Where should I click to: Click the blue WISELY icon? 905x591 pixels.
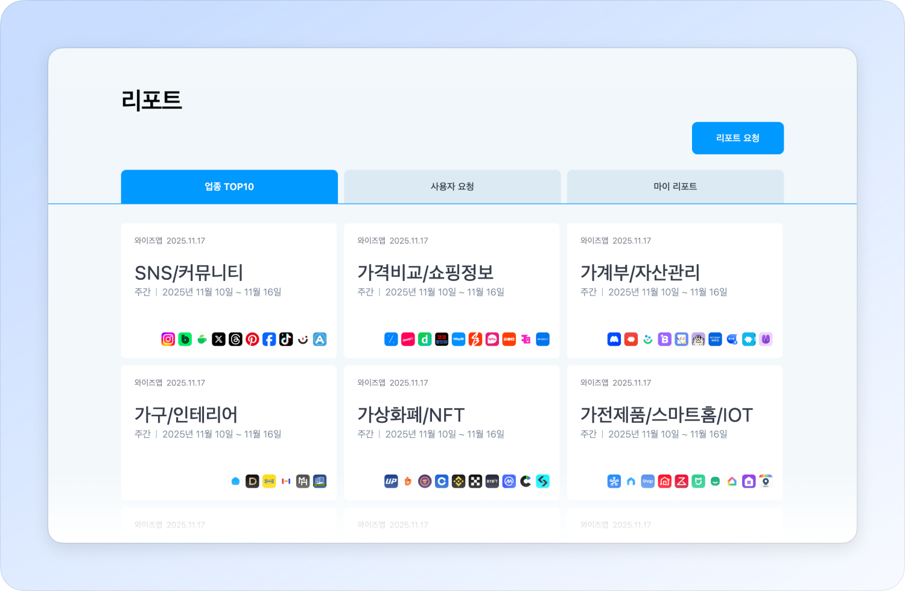coord(543,340)
